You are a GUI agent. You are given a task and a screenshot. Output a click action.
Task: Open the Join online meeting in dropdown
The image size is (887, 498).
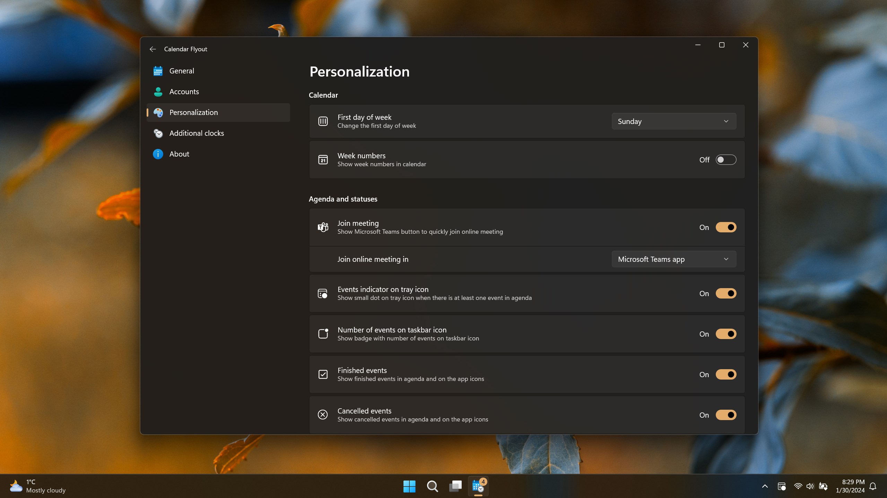pos(673,259)
